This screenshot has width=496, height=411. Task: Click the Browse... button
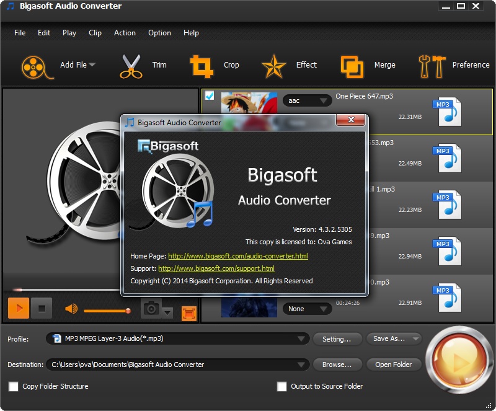[x=337, y=365]
